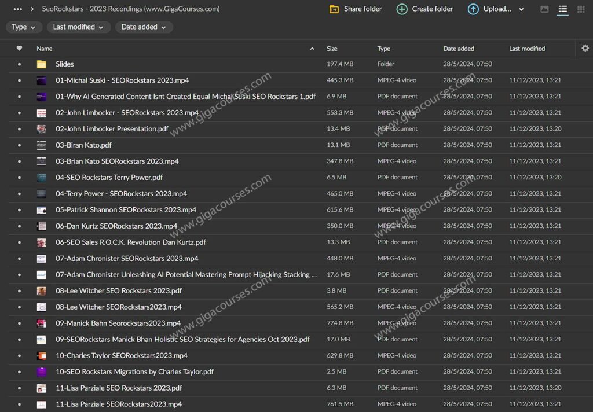
Task: Select the list view icon
Action: tap(562, 9)
